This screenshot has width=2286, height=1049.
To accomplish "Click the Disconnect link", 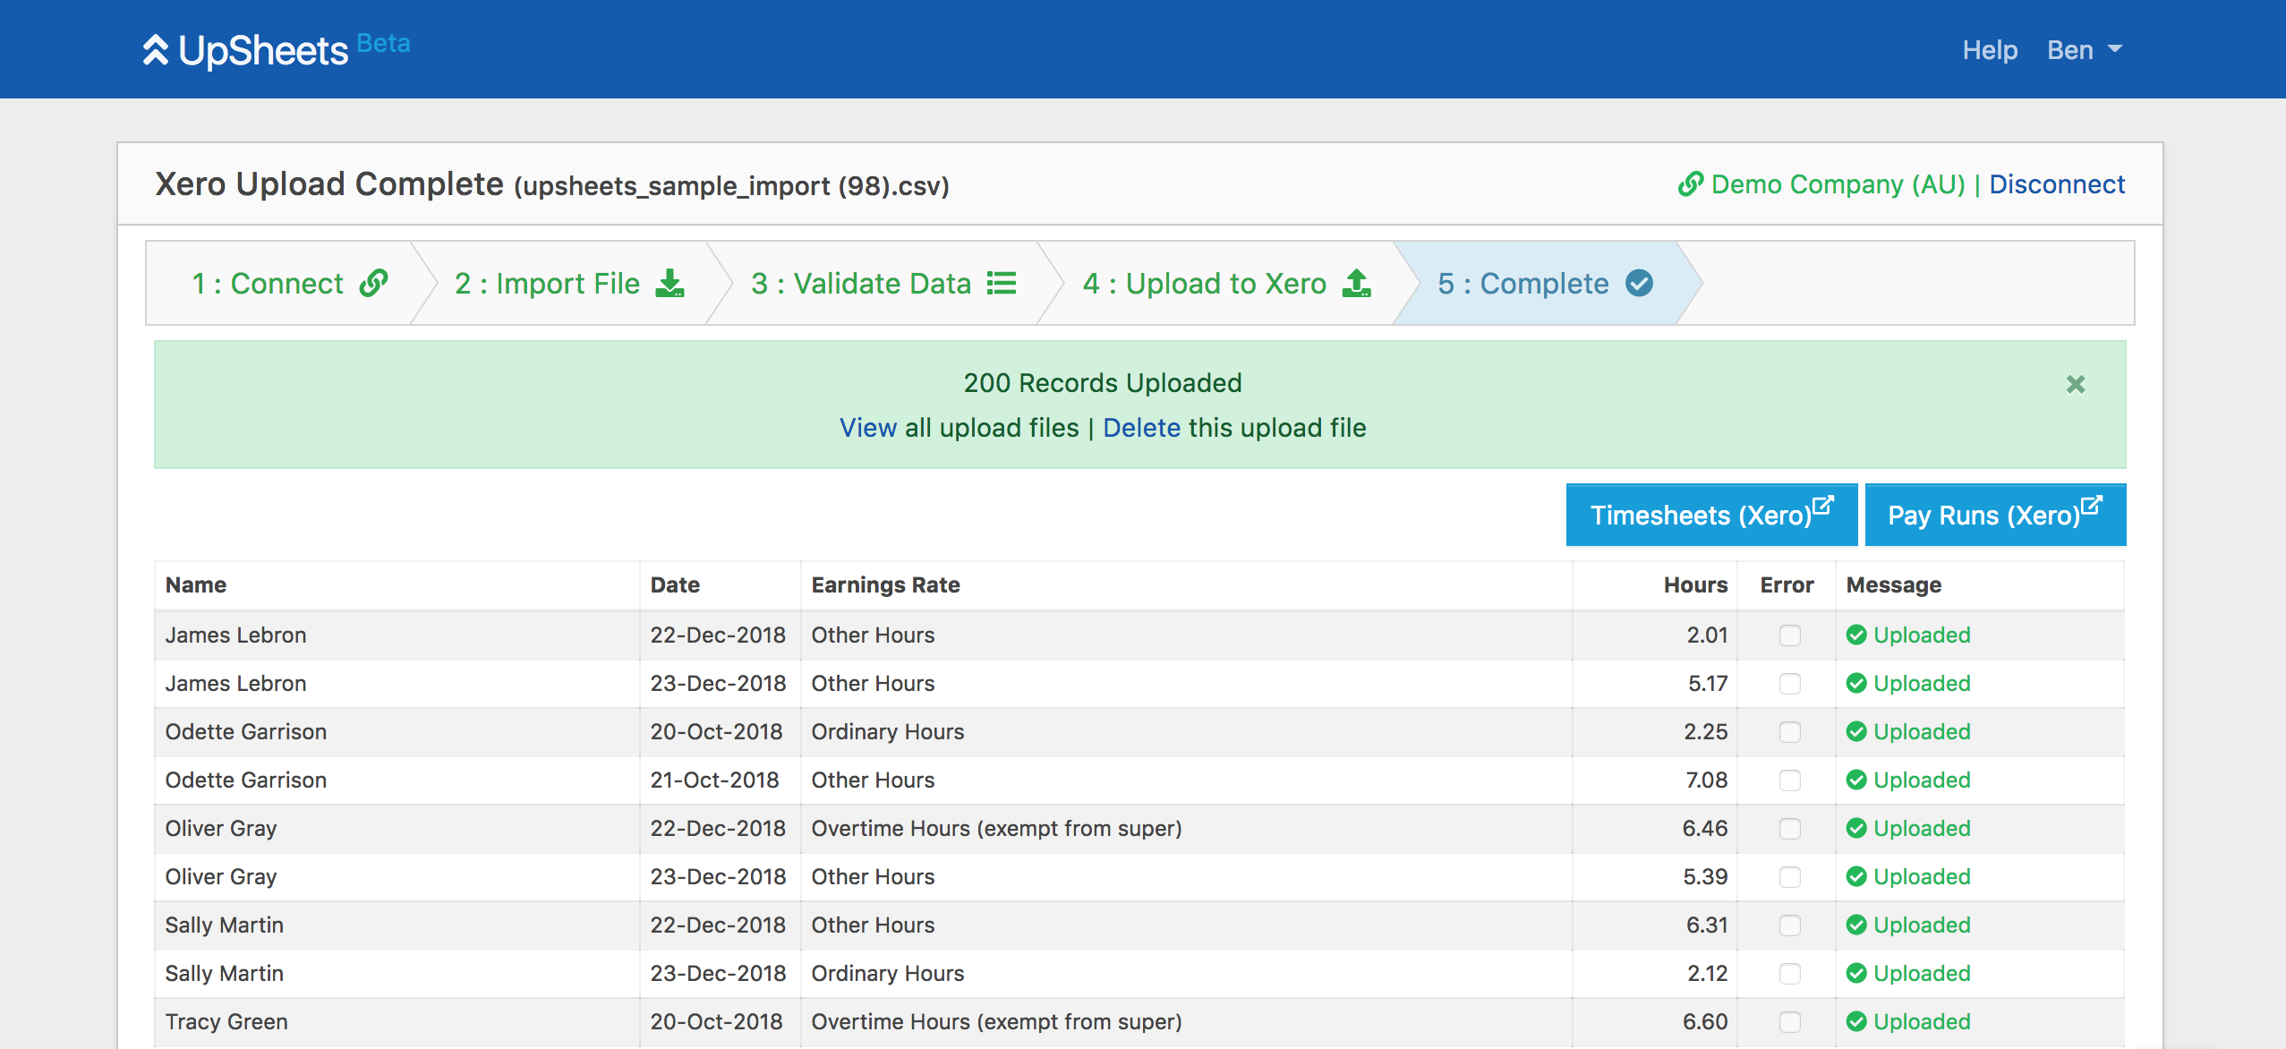I will point(2057,184).
